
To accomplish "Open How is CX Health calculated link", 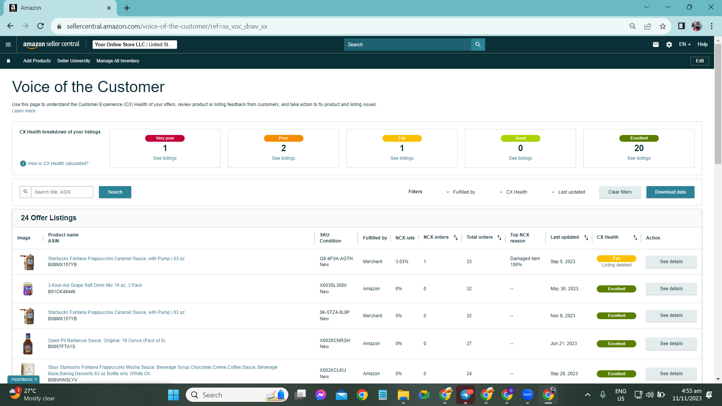I will (x=58, y=164).
